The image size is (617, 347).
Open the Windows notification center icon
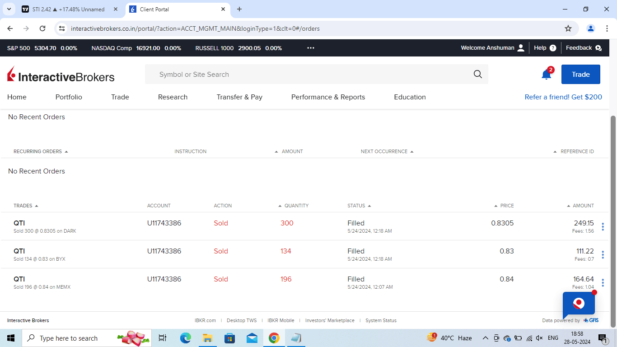pyautogui.click(x=603, y=338)
